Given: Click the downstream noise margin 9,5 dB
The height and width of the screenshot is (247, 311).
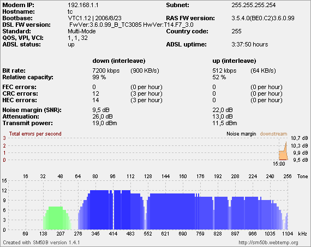Looking at the screenshot, I should [x=101, y=110].
